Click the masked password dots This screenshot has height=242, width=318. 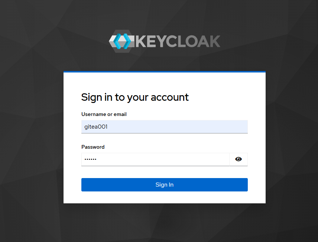pyautogui.click(x=90, y=159)
